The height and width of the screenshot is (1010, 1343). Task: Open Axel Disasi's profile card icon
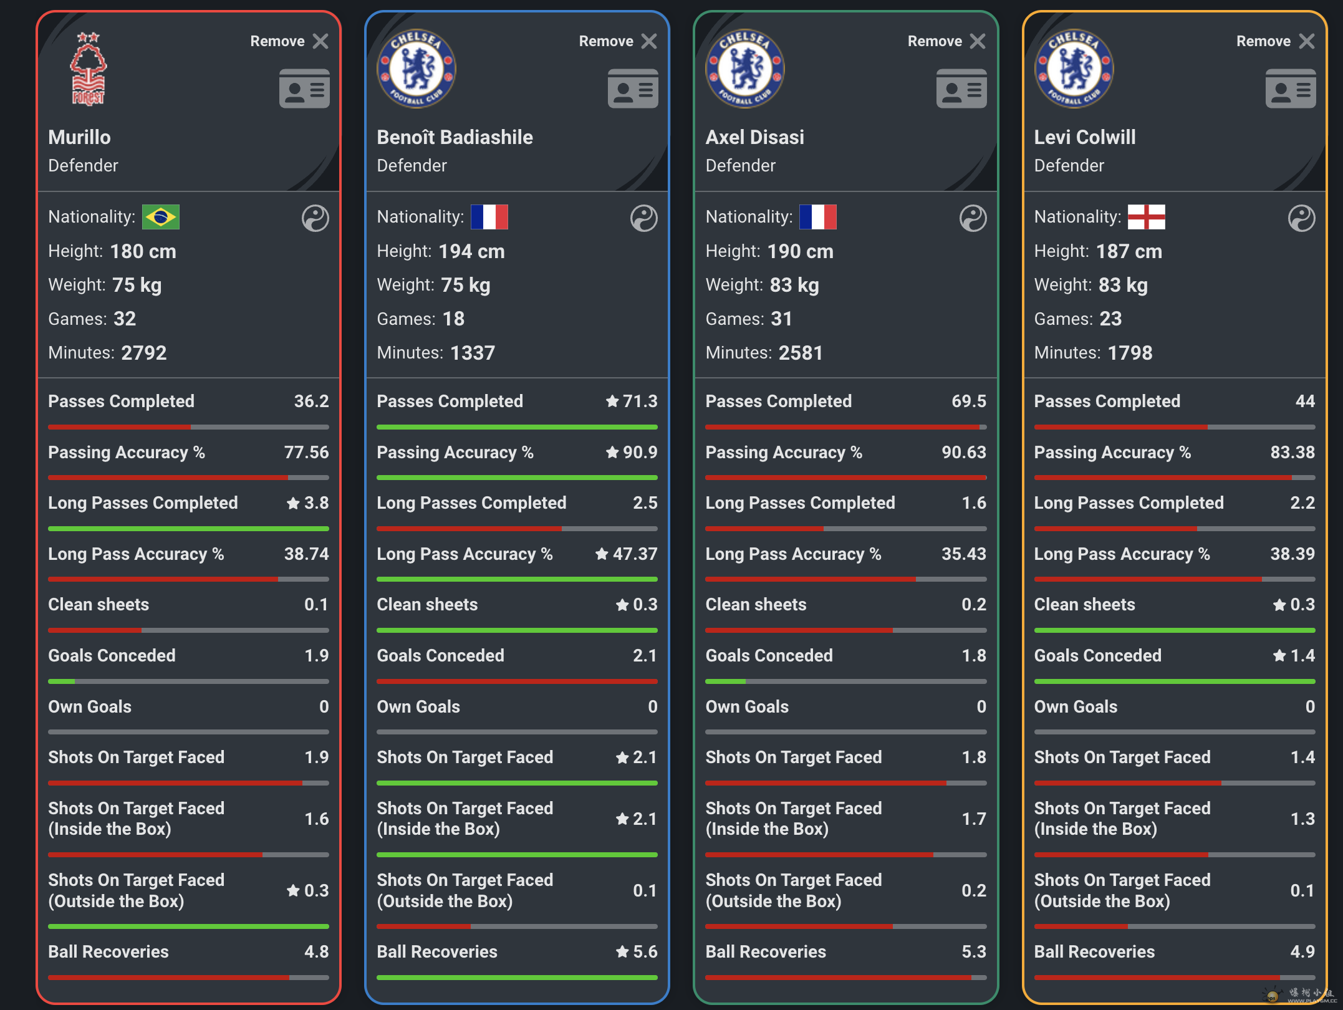[x=961, y=89]
